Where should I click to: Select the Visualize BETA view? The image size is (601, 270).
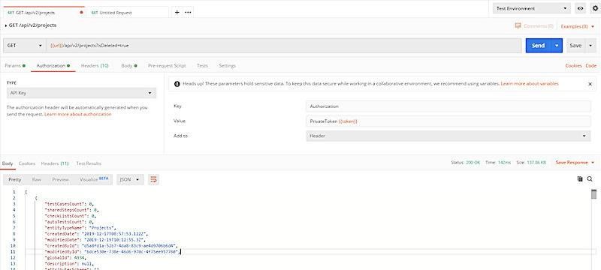(x=94, y=179)
